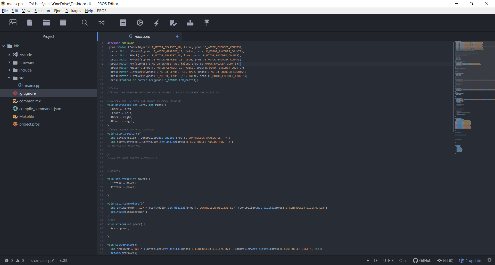Open the GitHub panel from status bar

tap(422, 261)
